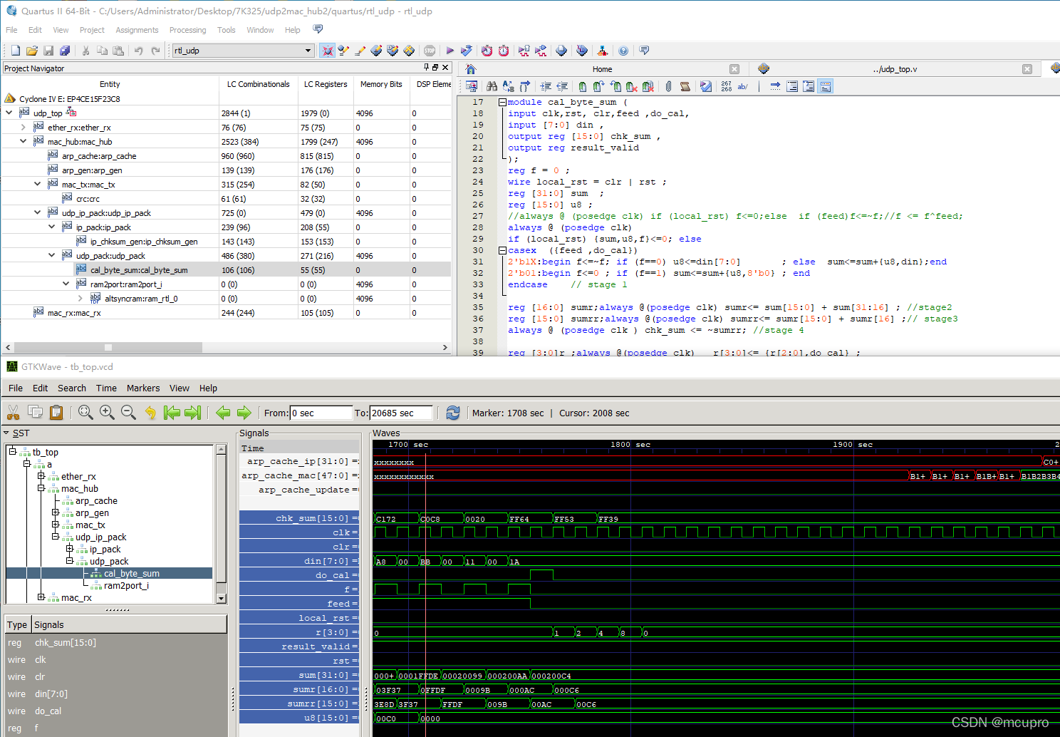Click the GTKWave Zoom In magnifier

coord(107,413)
